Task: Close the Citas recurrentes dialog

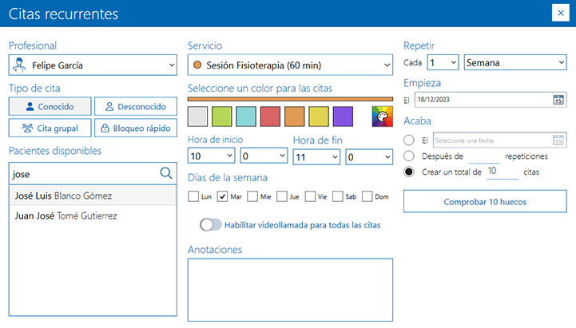Action: (x=559, y=13)
